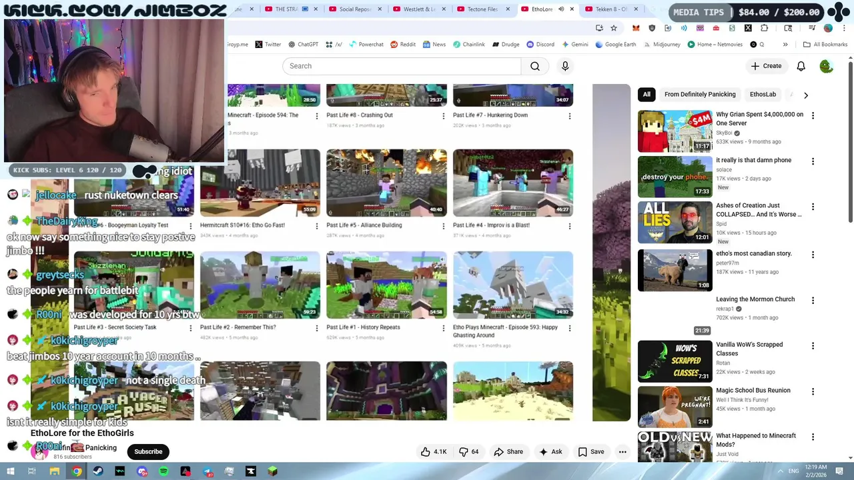
Task: Open Spotify from the taskbar
Action: click(163, 472)
